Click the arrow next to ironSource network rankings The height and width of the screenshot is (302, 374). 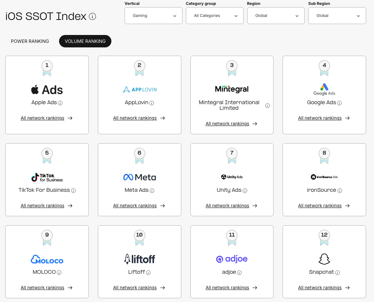tap(347, 206)
